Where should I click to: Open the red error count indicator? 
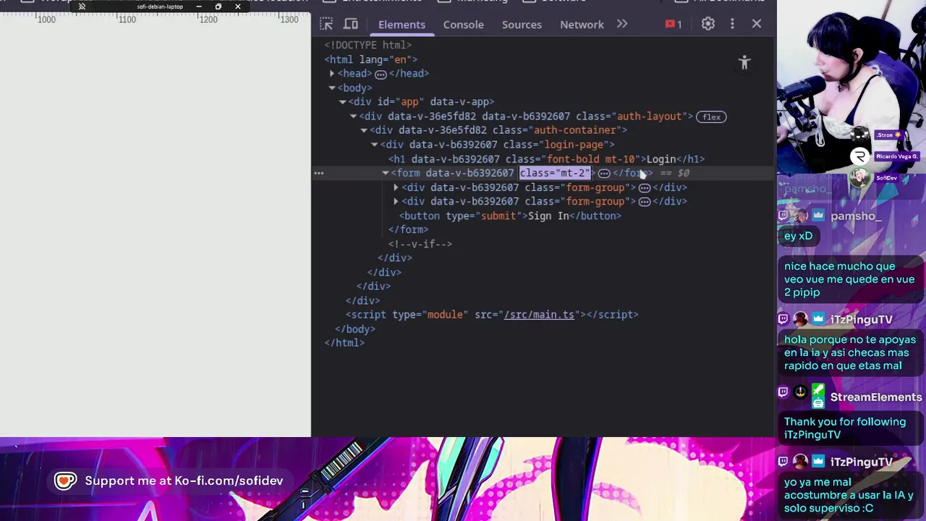tap(674, 25)
